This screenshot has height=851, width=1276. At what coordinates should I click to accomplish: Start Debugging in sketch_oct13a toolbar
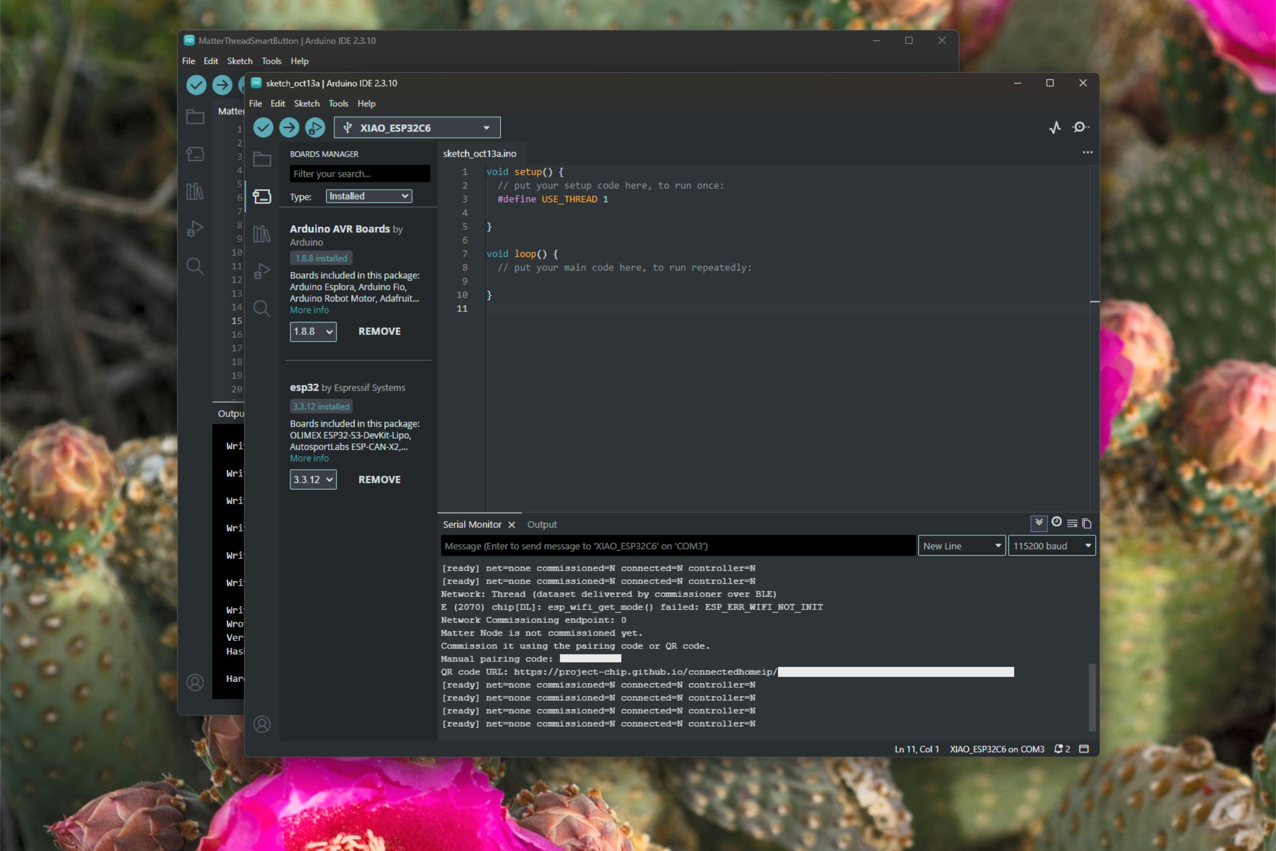(315, 128)
